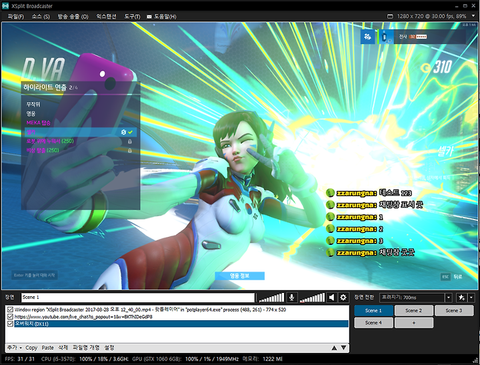Open the 추가 add-source dropdown
The width and height of the screenshot is (480, 365).
click(x=15, y=348)
